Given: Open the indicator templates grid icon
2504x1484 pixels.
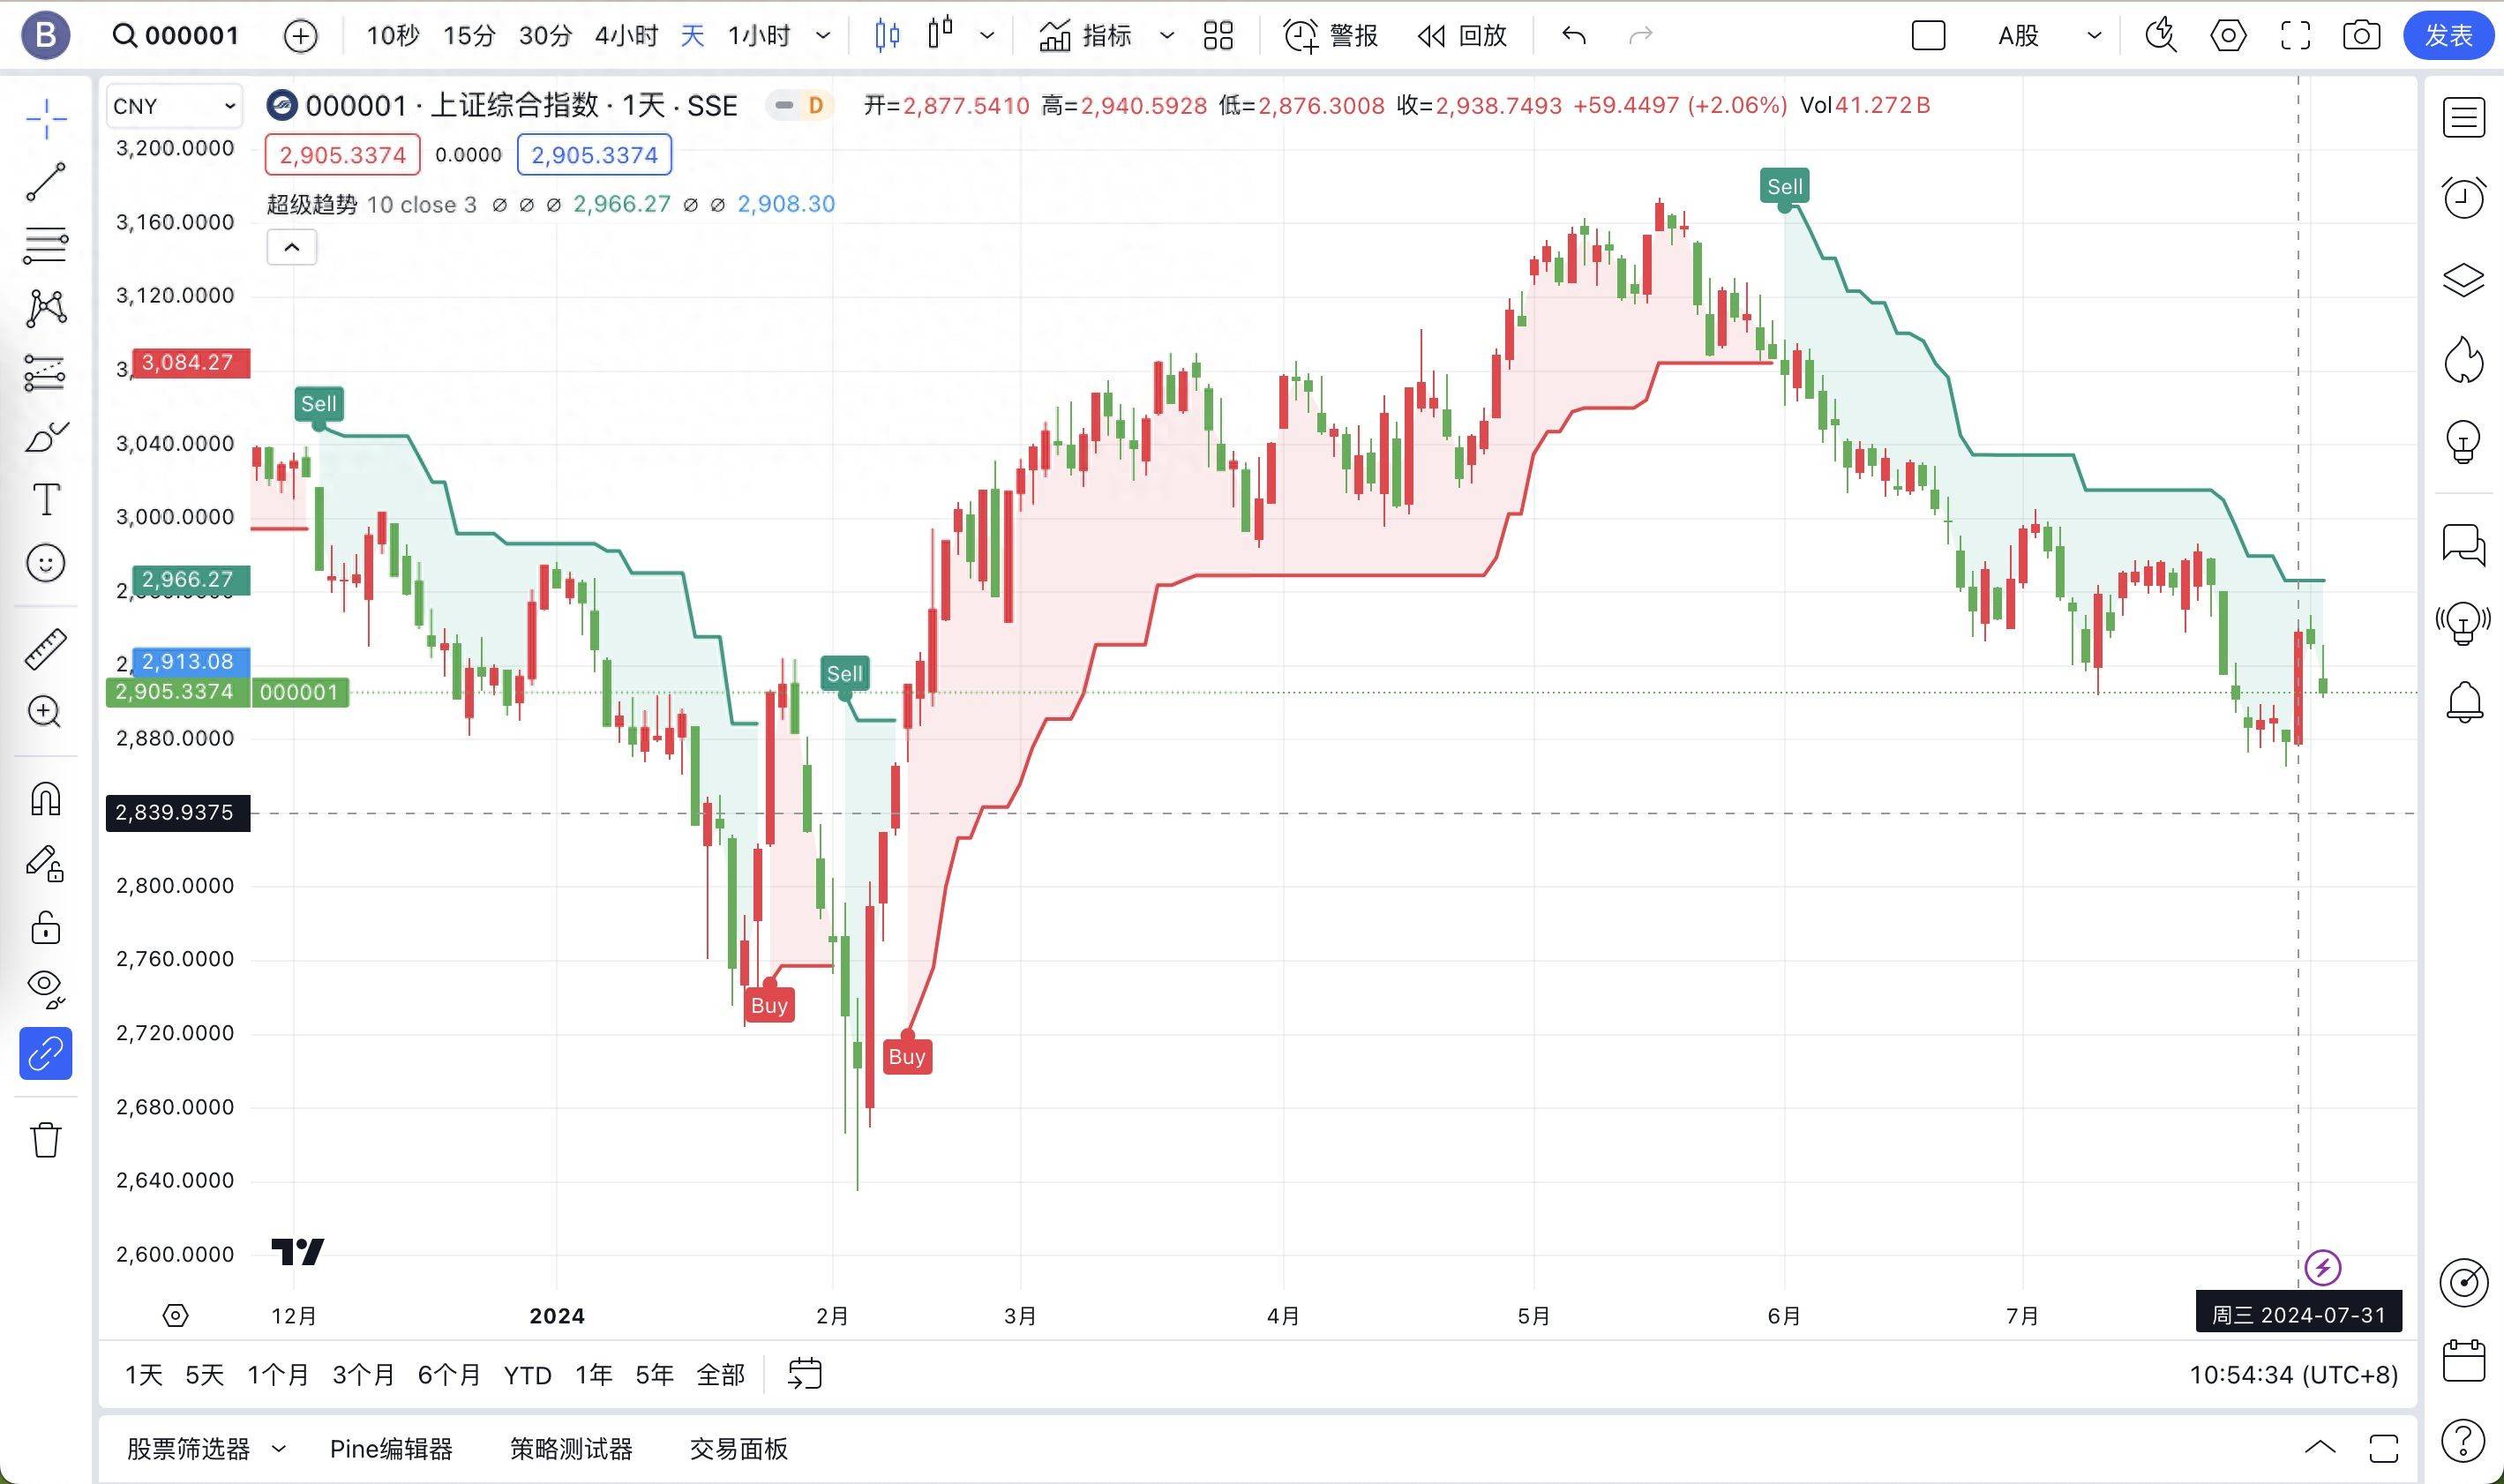Looking at the screenshot, I should [1218, 36].
